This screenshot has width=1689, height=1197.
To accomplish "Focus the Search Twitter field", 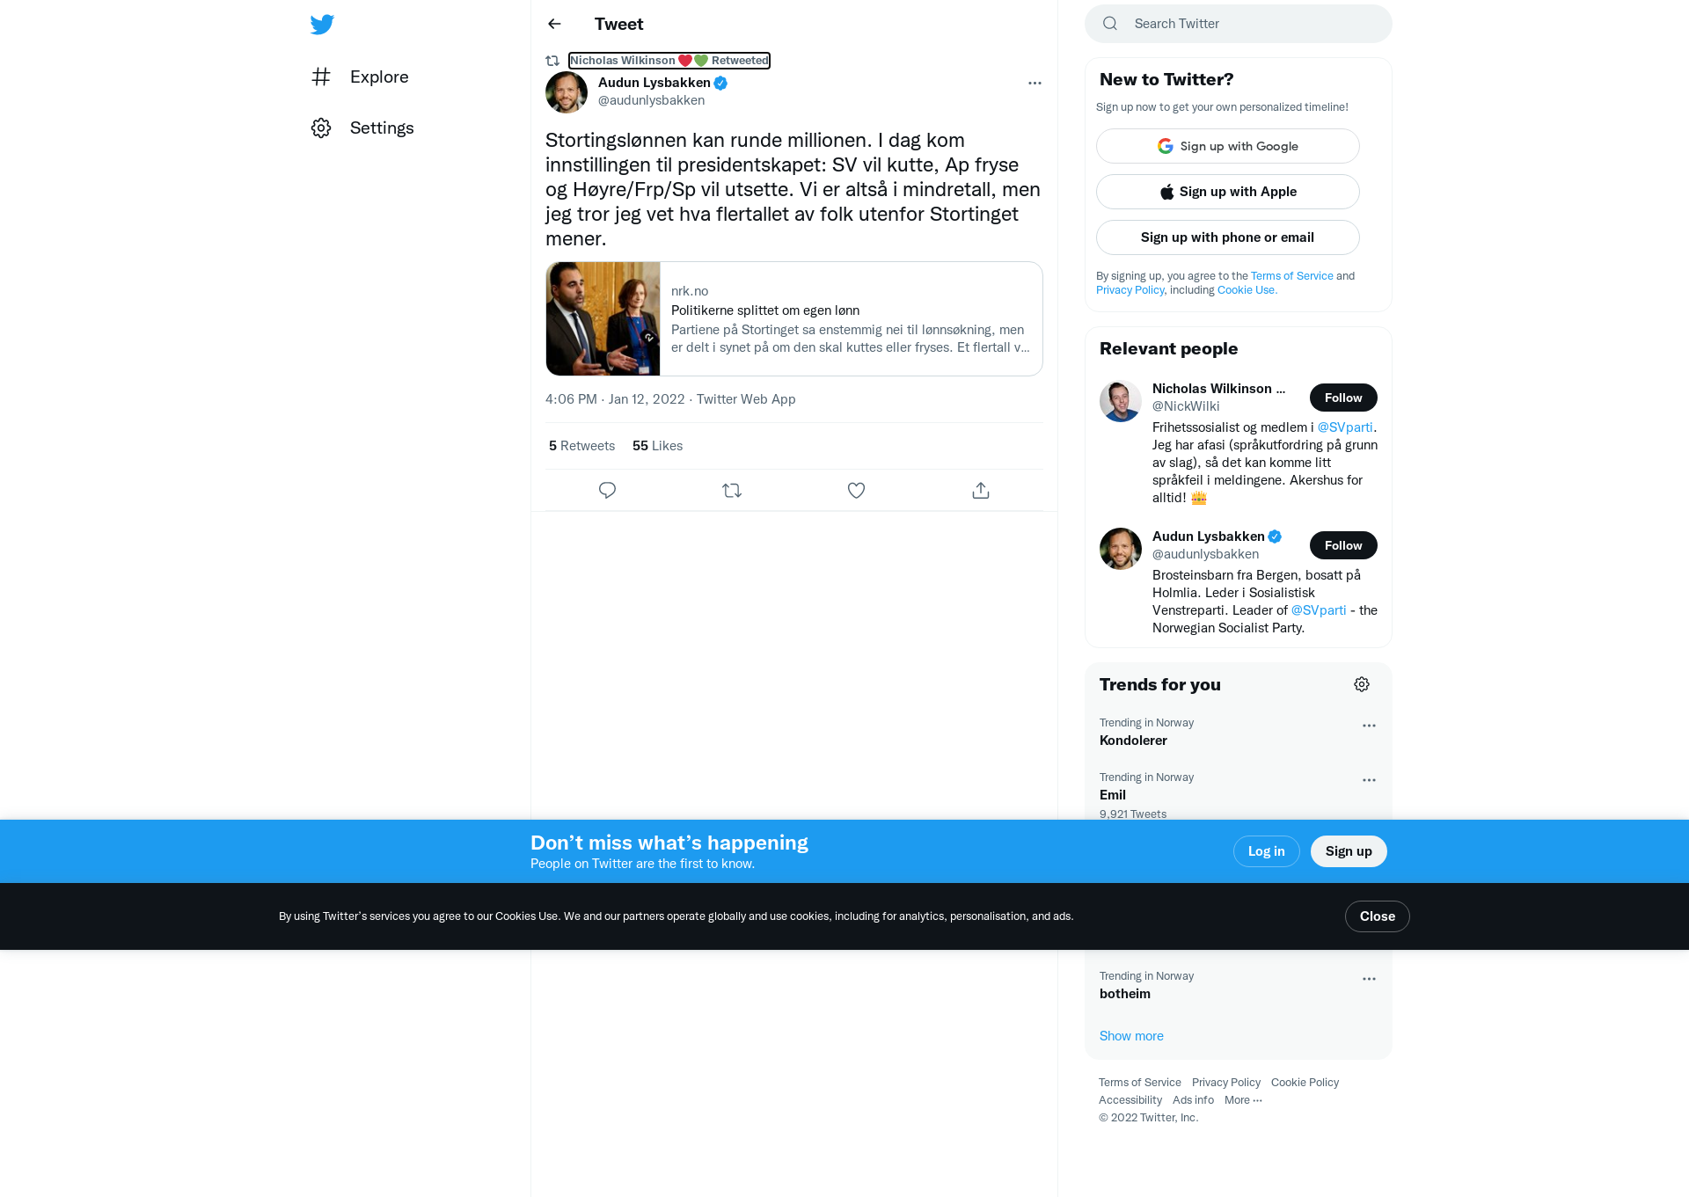I will point(1238,24).
